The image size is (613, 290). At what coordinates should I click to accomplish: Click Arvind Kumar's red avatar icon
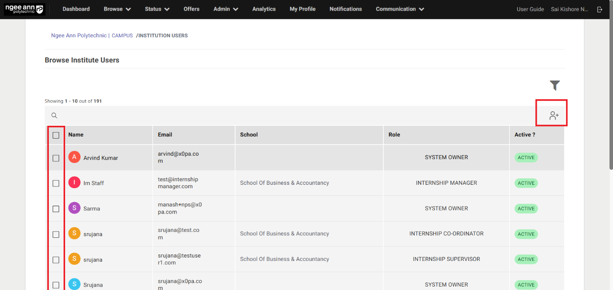74,157
